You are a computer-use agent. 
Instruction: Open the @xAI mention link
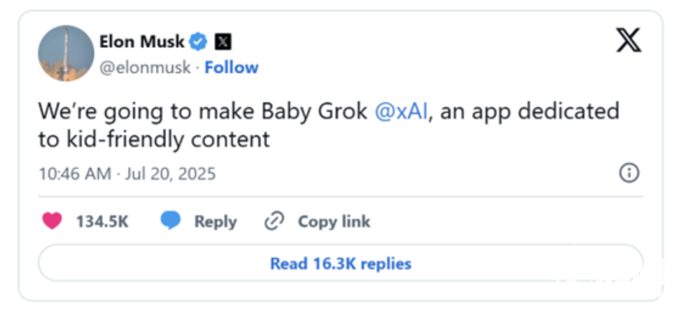coord(401,111)
